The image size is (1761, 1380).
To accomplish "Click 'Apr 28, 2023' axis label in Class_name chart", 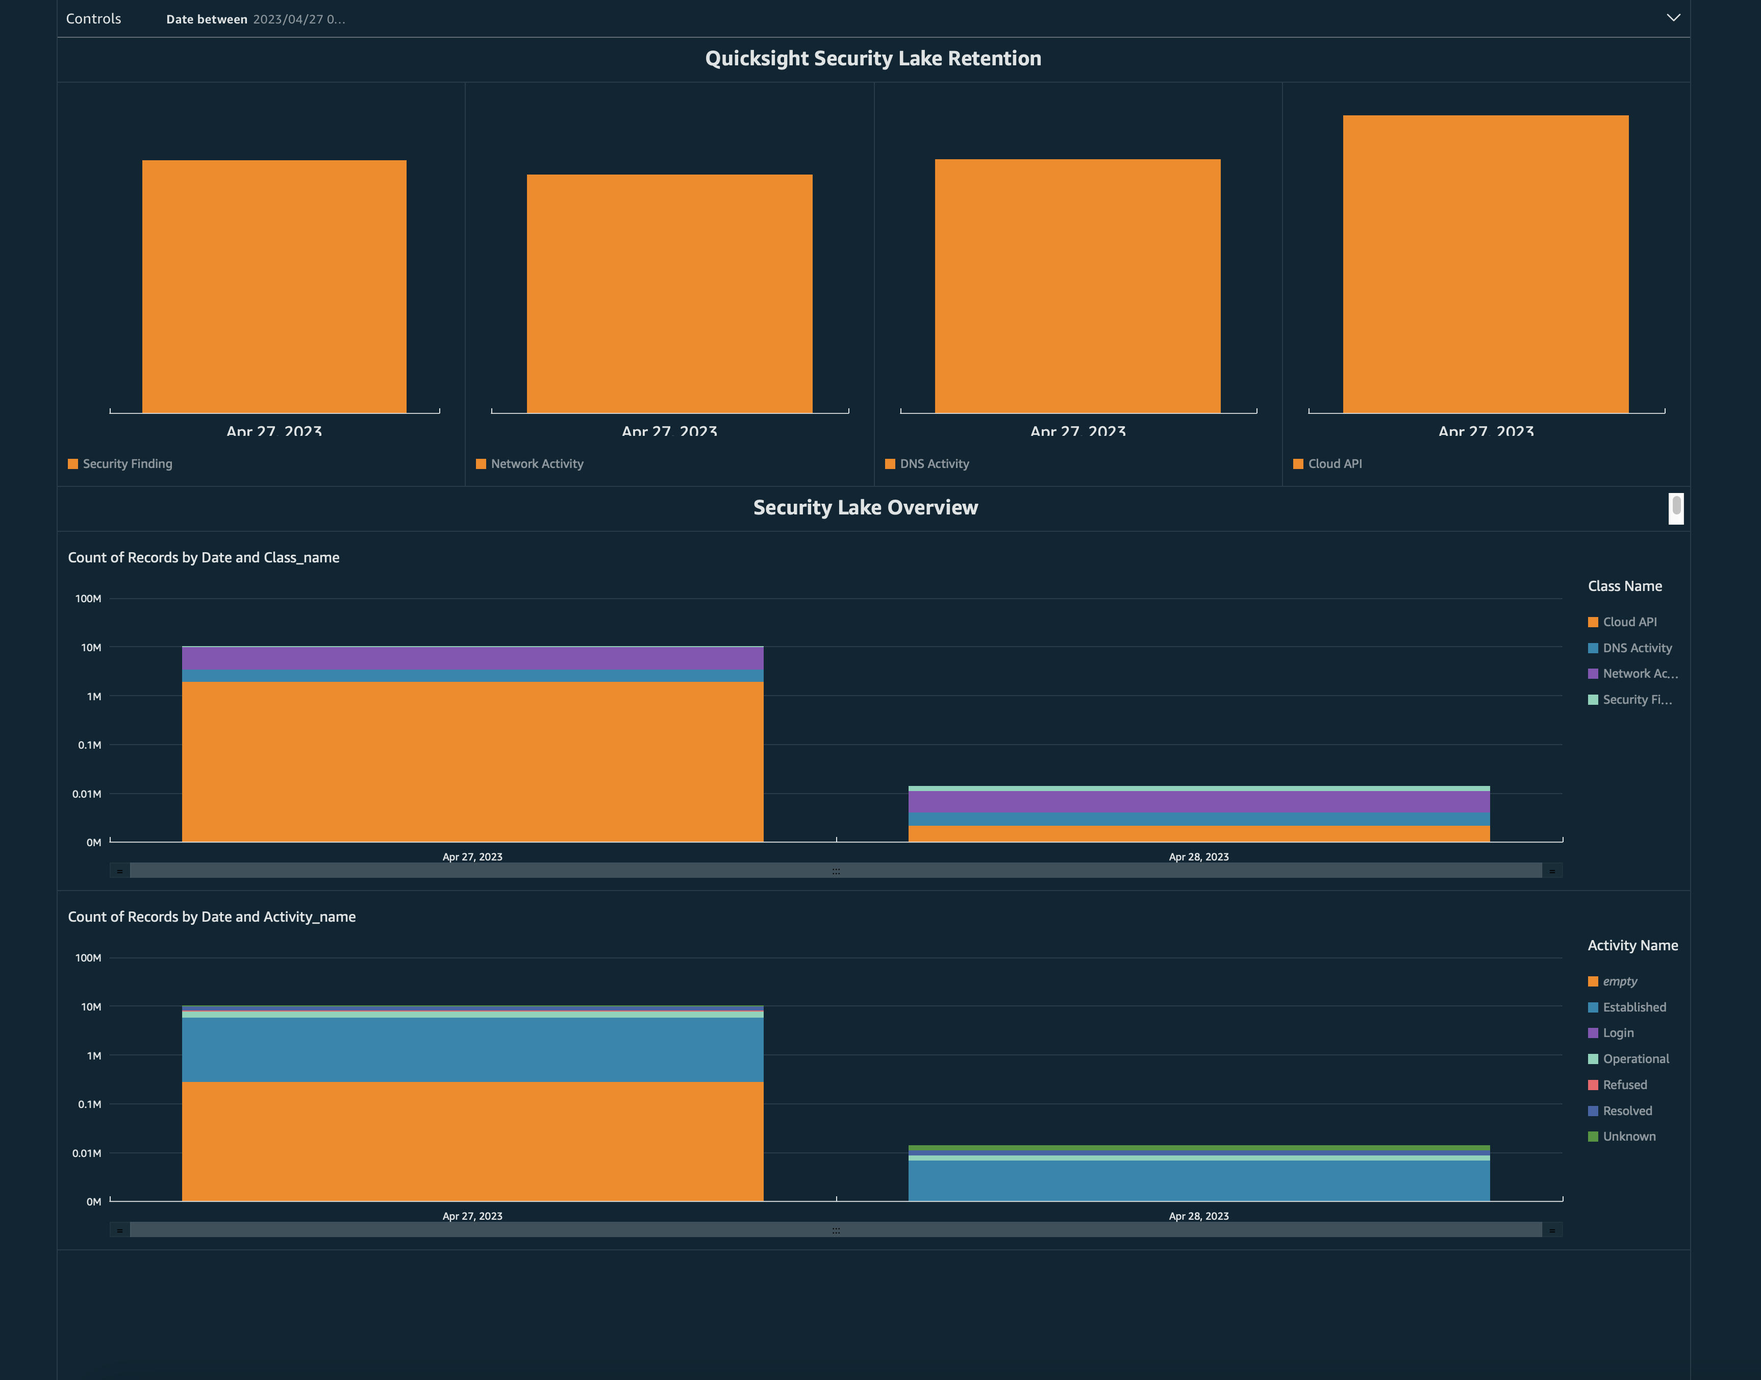I will tap(1199, 857).
